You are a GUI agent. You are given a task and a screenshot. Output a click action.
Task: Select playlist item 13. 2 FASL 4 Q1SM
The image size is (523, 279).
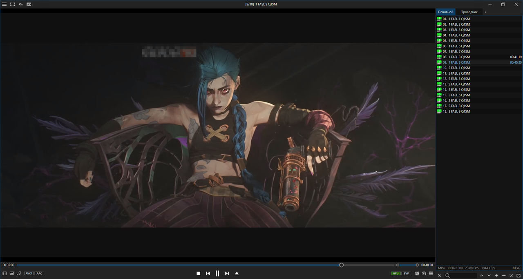click(x=479, y=84)
